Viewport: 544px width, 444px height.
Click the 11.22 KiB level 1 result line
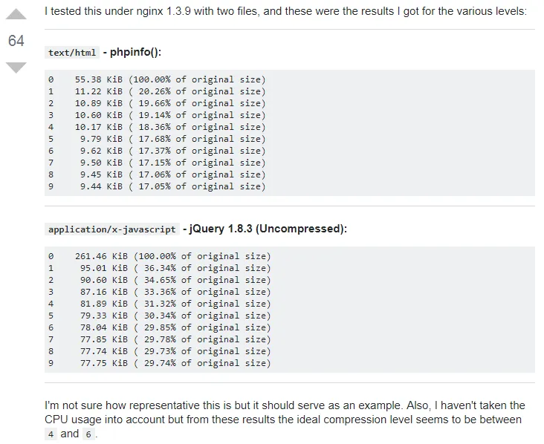[156, 91]
